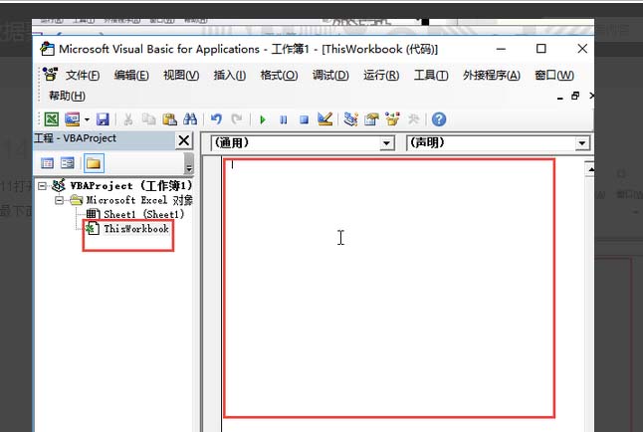This screenshot has height=432, width=643.
Task: Click the View Microsoft Excel toolbar icon
Action: pos(51,119)
